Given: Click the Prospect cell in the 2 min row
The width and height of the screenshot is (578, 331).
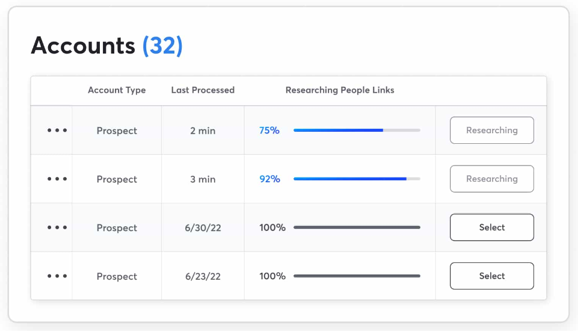Looking at the screenshot, I should point(117,131).
